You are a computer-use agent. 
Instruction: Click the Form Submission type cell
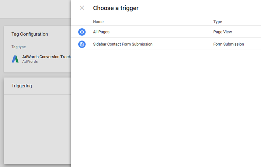tap(228, 44)
